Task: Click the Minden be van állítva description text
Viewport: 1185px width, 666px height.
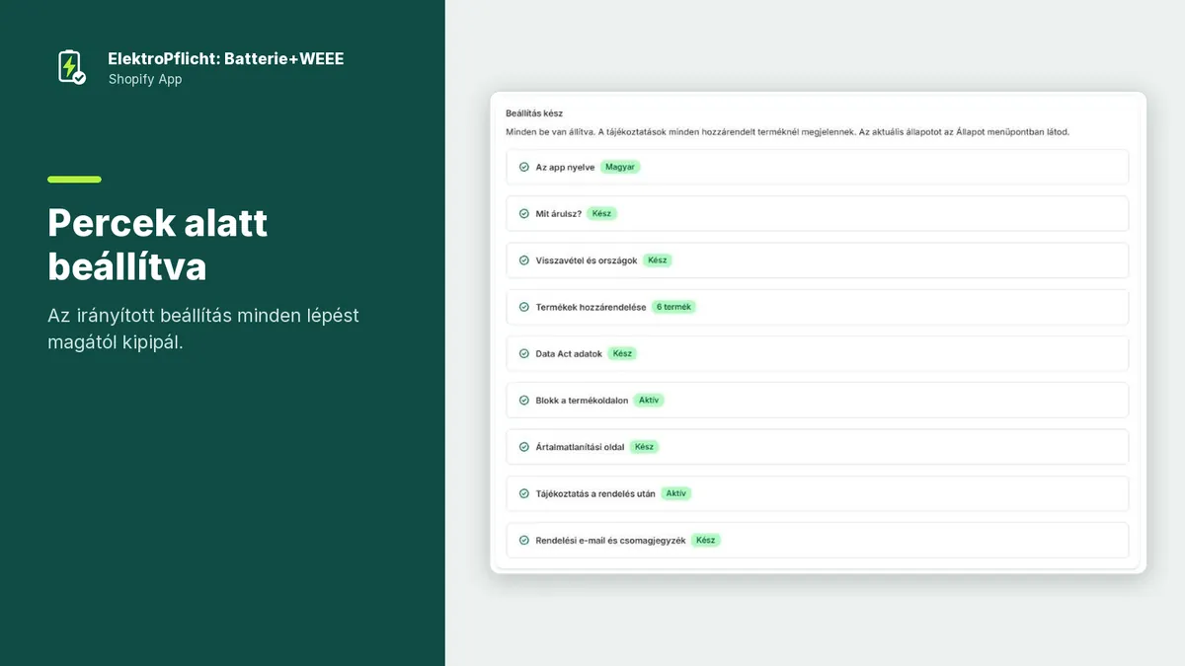Action: tap(787, 132)
